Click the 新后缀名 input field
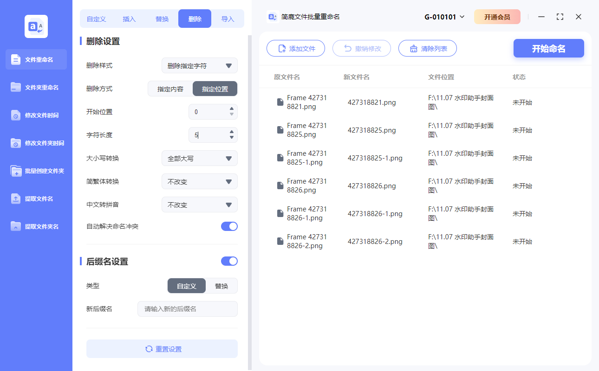599x371 pixels. click(187, 308)
